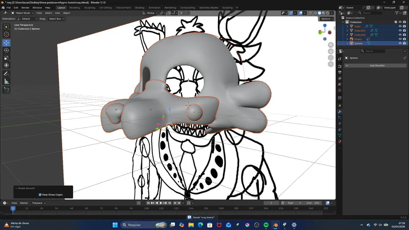The width and height of the screenshot is (409, 230).
Task: Click the timeline End frame field
Action: pos(313,203)
